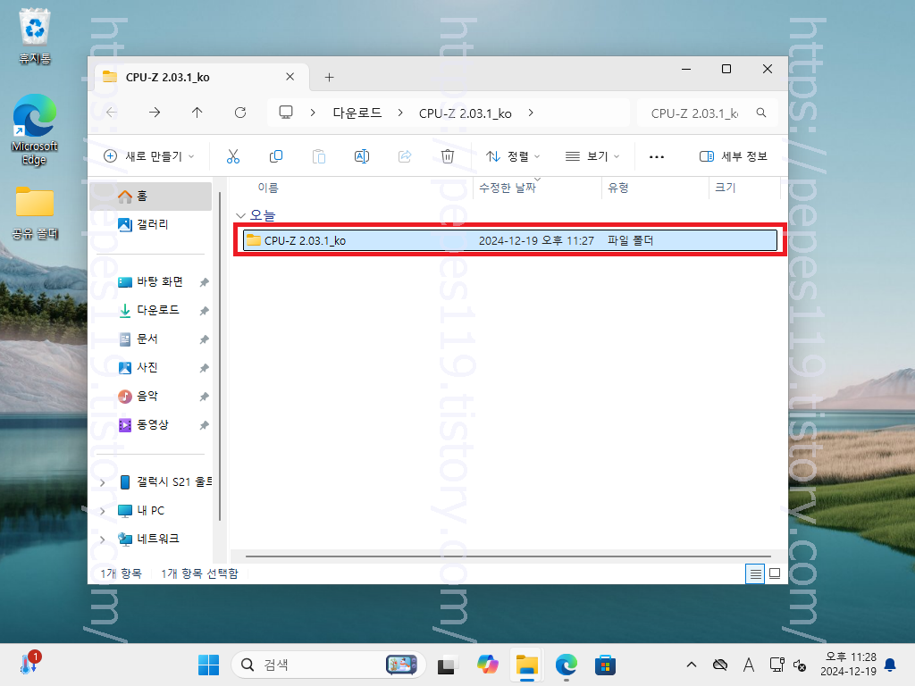This screenshot has height=686, width=915.
Task: Switch to details list view icon
Action: [x=755, y=573]
